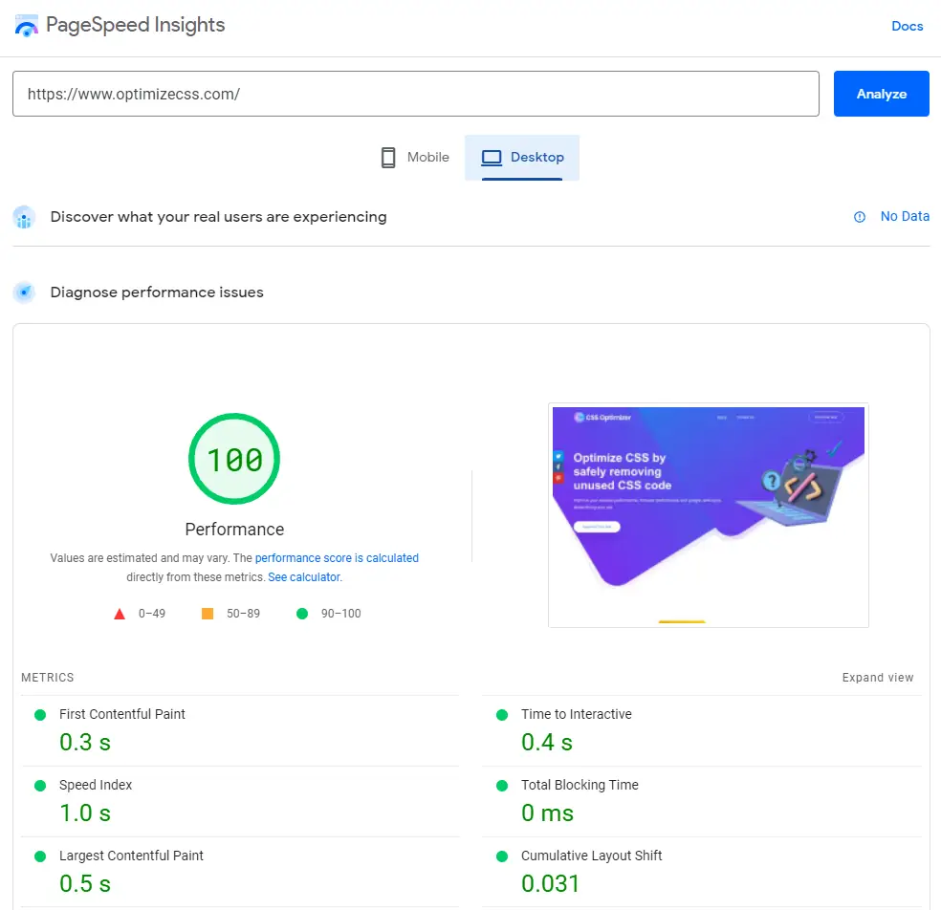Click the Diagnose performance issues heading
Image resolution: width=941 pixels, height=910 pixels.
157,292
